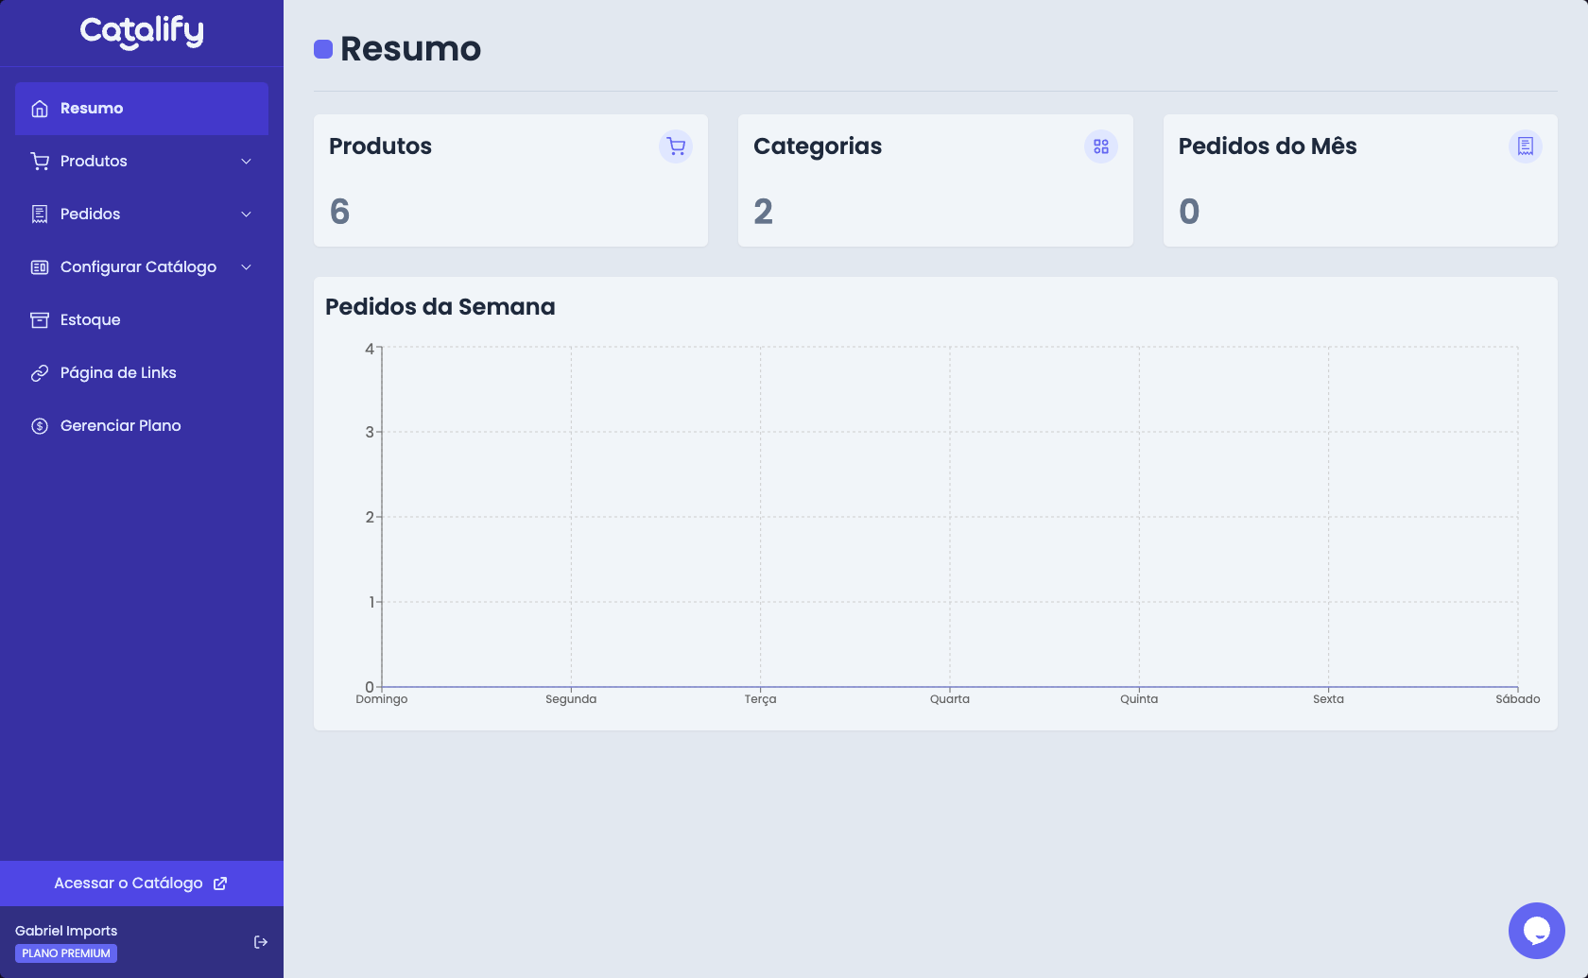This screenshot has width=1588, height=978.
Task: Click the grid icon in Categorias card
Action: pos(1100,146)
